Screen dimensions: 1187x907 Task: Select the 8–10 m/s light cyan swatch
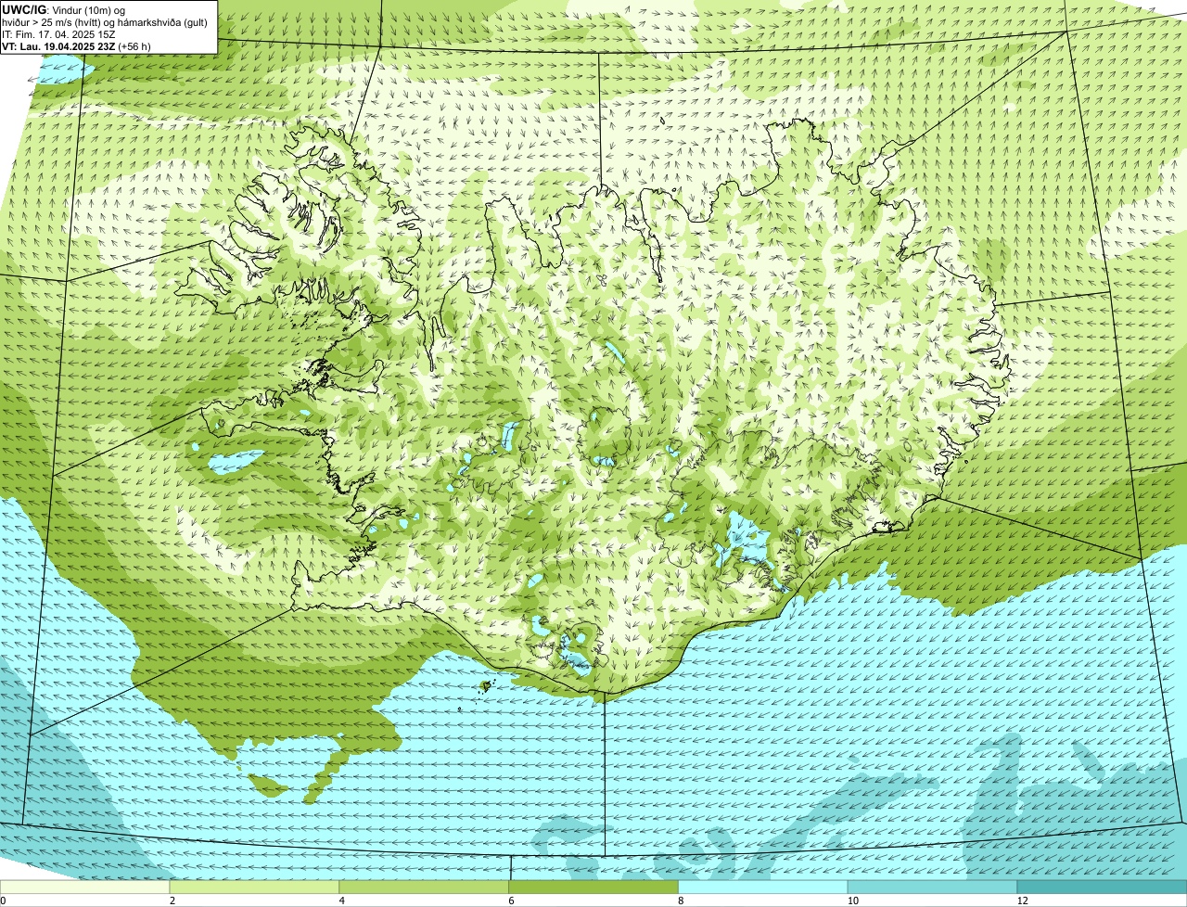tap(764, 887)
